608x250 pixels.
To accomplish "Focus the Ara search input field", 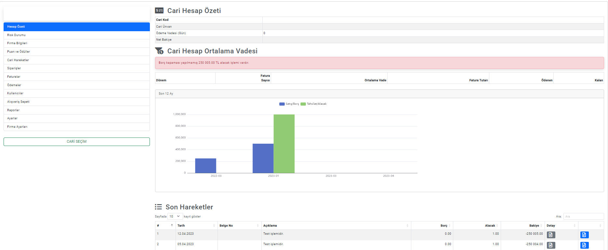I will [583, 217].
